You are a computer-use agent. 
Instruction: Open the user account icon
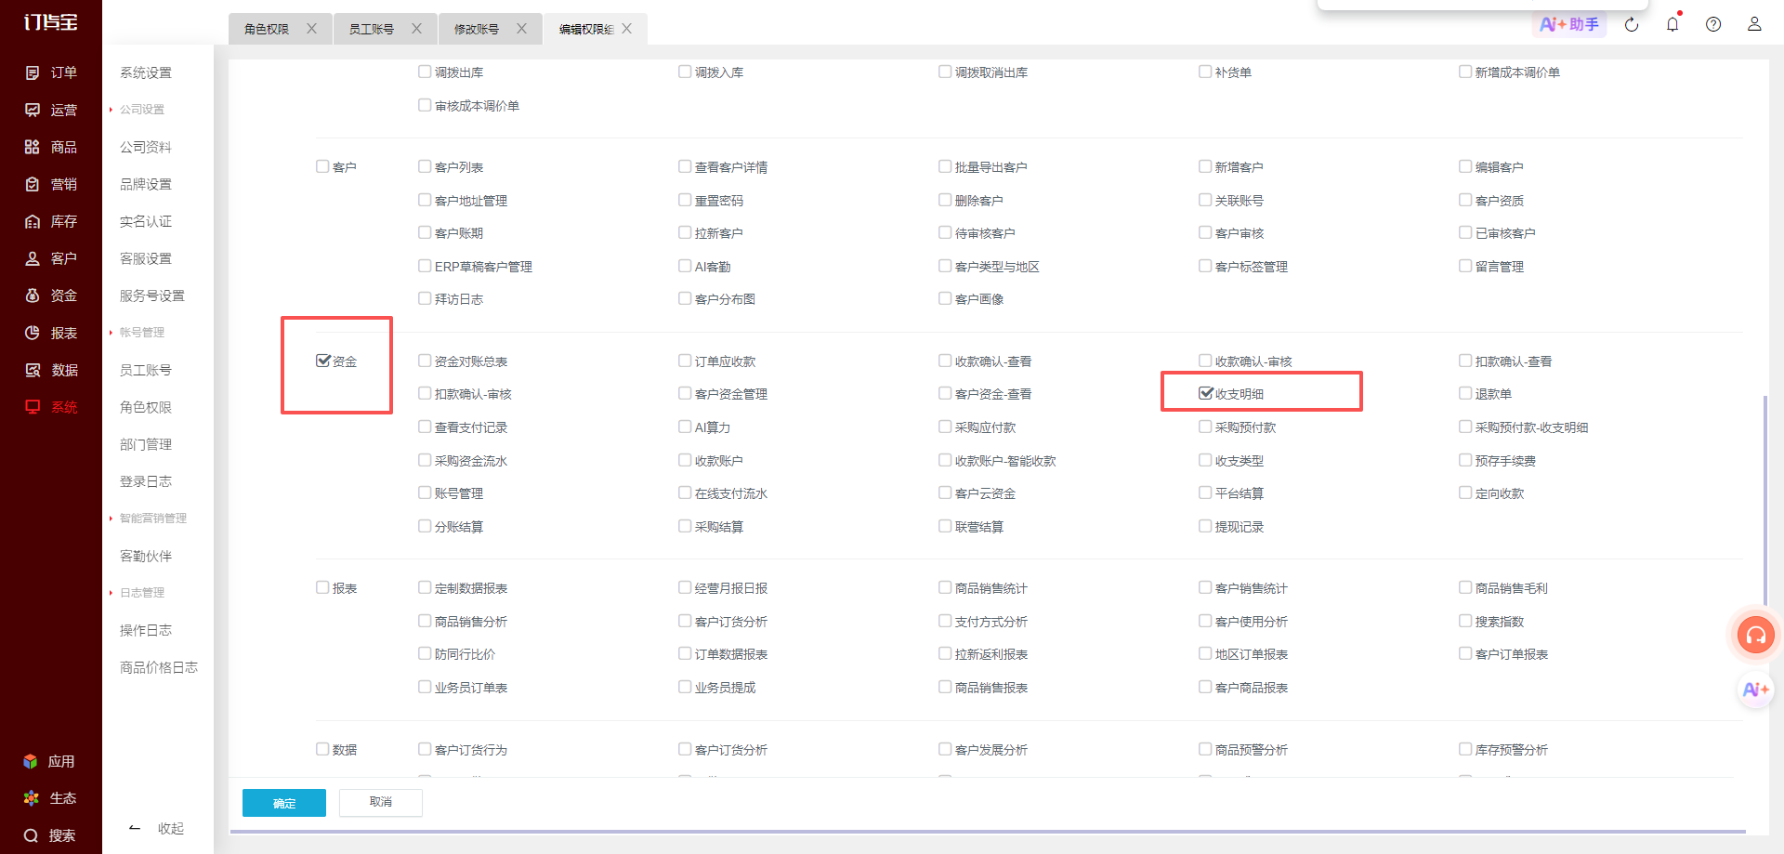1754,24
